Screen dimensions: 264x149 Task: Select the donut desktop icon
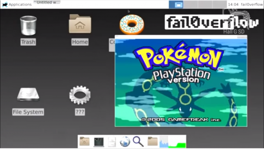pyautogui.click(x=132, y=25)
